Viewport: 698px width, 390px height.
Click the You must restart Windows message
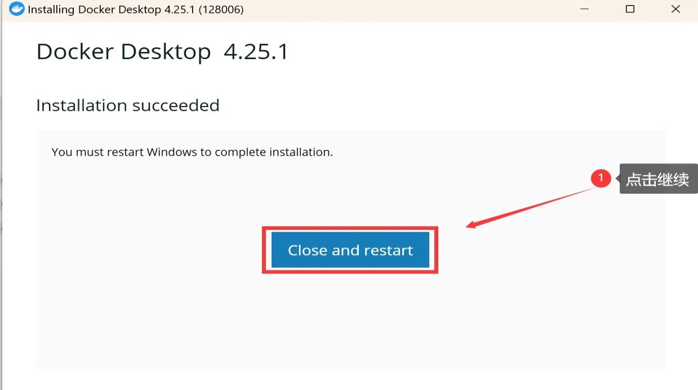click(192, 152)
